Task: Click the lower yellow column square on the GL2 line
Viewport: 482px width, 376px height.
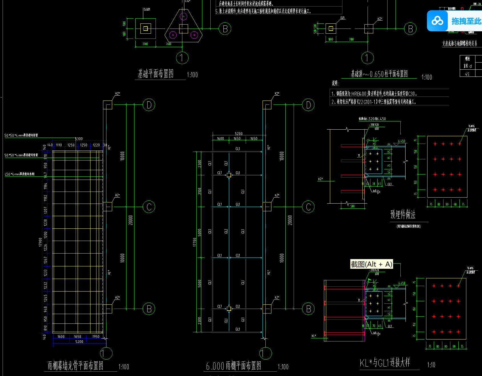Action: point(229,309)
